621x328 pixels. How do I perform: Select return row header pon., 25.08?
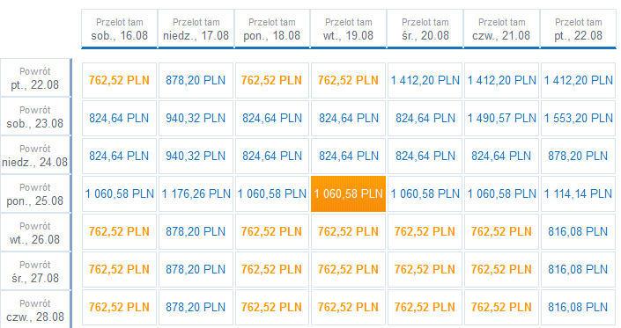(x=35, y=194)
